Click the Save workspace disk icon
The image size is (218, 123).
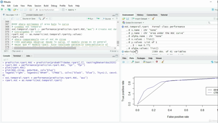click(127, 19)
